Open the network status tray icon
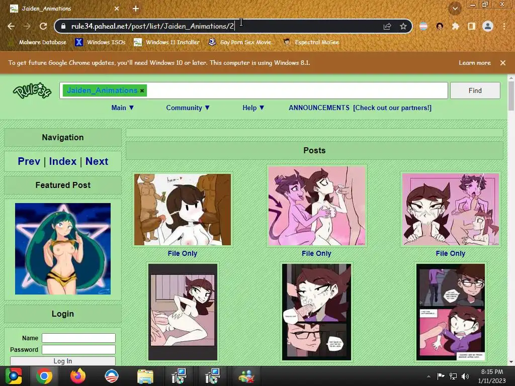 (453, 376)
